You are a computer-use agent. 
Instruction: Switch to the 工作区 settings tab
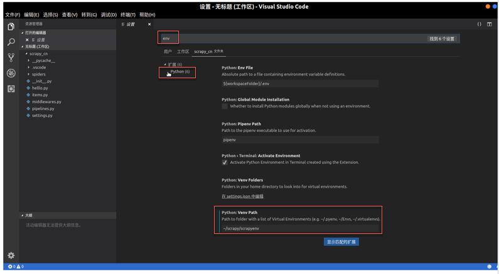pos(183,51)
